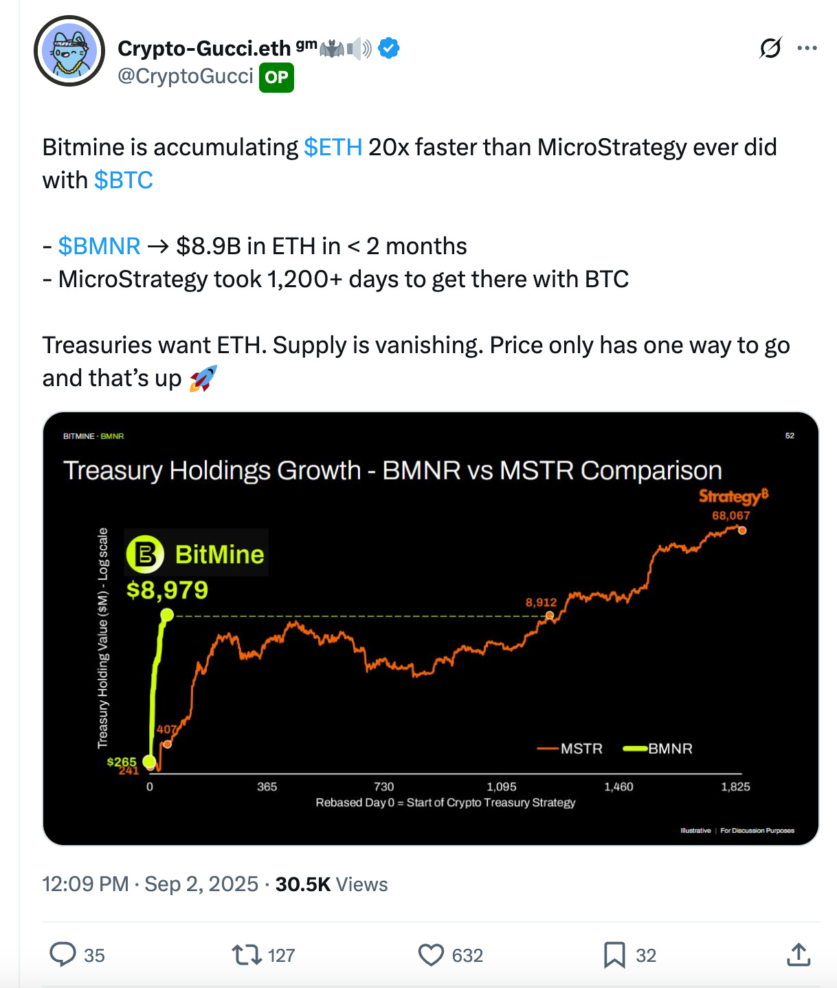View the 30.5K Views analytics

tap(331, 884)
